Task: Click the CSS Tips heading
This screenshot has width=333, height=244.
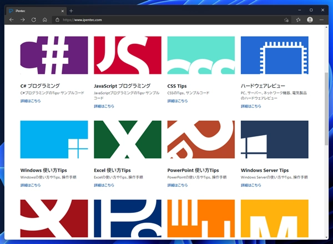Action: tap(177, 86)
